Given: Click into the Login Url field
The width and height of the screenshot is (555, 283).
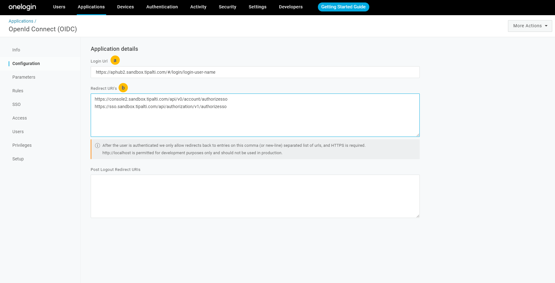Looking at the screenshot, I should (255, 72).
